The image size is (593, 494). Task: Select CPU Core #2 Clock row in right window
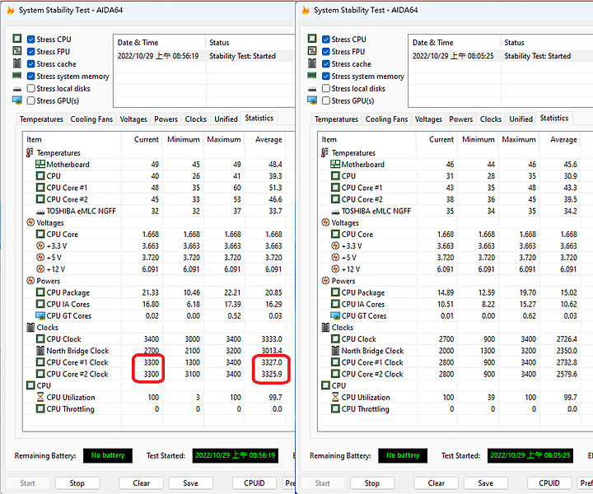454,374
